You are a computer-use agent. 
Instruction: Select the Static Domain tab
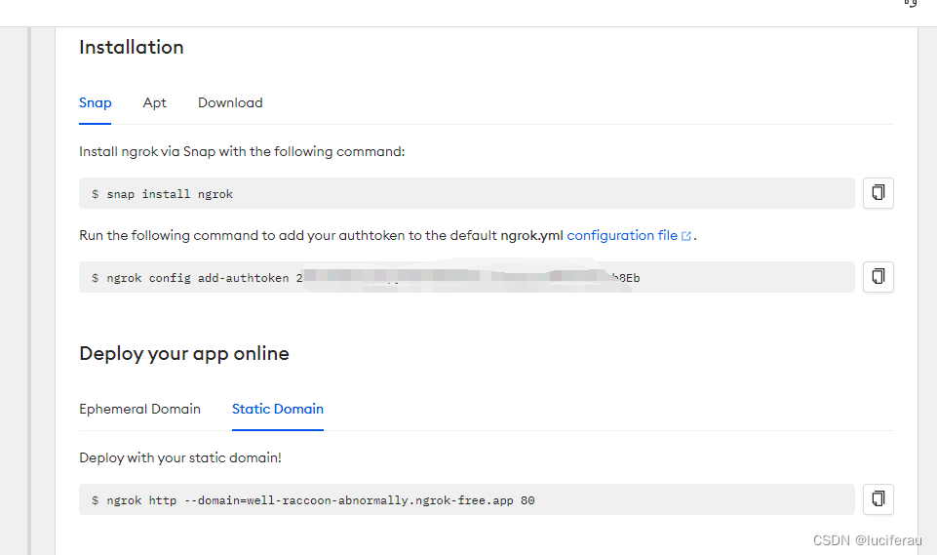[x=278, y=409]
